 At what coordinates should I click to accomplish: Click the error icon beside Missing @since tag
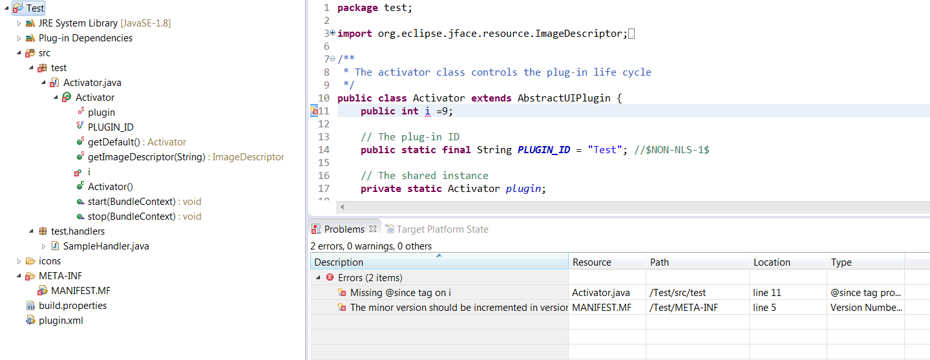point(343,293)
